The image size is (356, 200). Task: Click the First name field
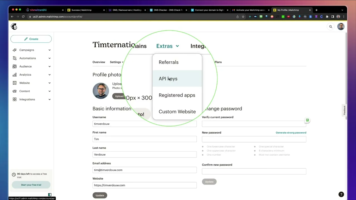[145, 139]
